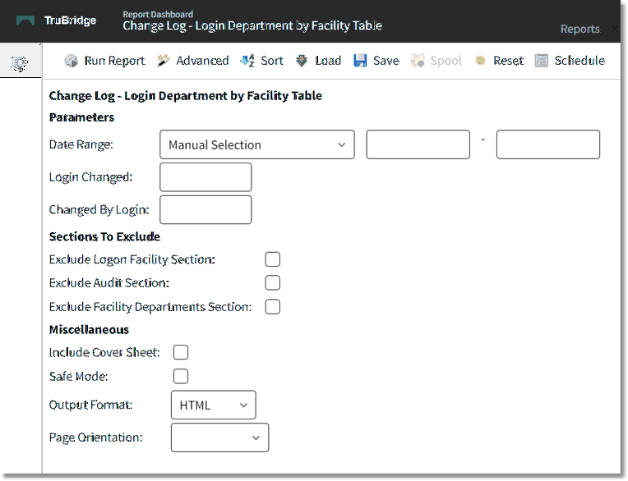Click the TruBridge logo
Image resolution: width=628 pixels, height=481 pixels.
point(56,21)
